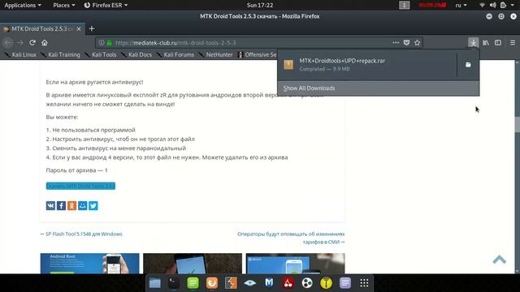520x292 pixels.
Task: Share on Twitter icon
Action: [93, 205]
